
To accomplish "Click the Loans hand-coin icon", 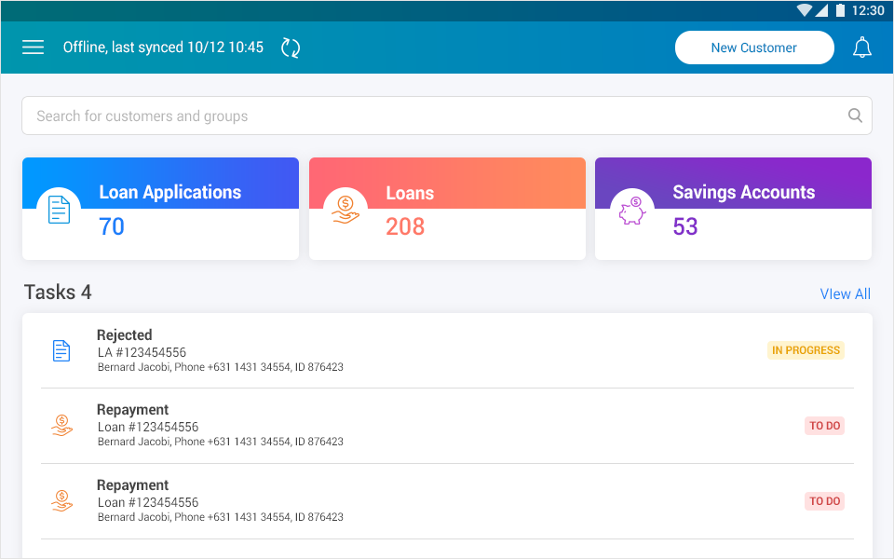I will click(345, 210).
